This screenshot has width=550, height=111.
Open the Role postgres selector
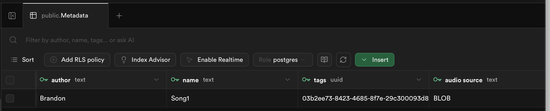(x=283, y=60)
